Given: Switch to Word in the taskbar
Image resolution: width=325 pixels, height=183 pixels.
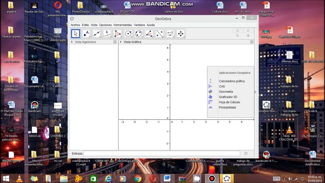Looking at the screenshot, I should pos(167,178).
